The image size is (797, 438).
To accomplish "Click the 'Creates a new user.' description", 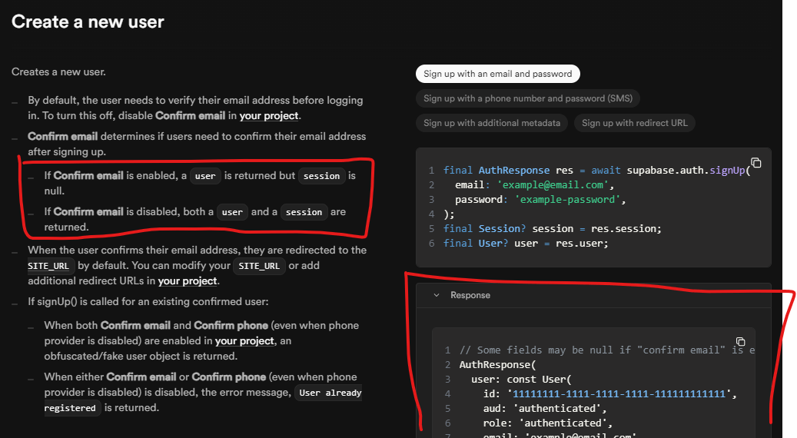I will 58,72.
